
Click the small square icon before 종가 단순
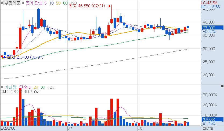23,3
